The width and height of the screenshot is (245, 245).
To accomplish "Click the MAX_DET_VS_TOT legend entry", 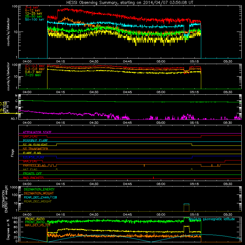I will point(38,225).
